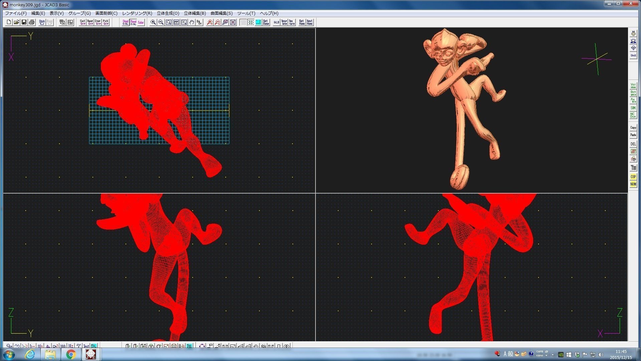641x361 pixels.
Task: Click the red zoom-in icon
Action: click(210, 22)
